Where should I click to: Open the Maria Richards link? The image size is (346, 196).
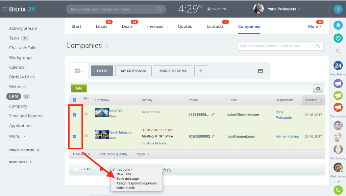pos(156,144)
